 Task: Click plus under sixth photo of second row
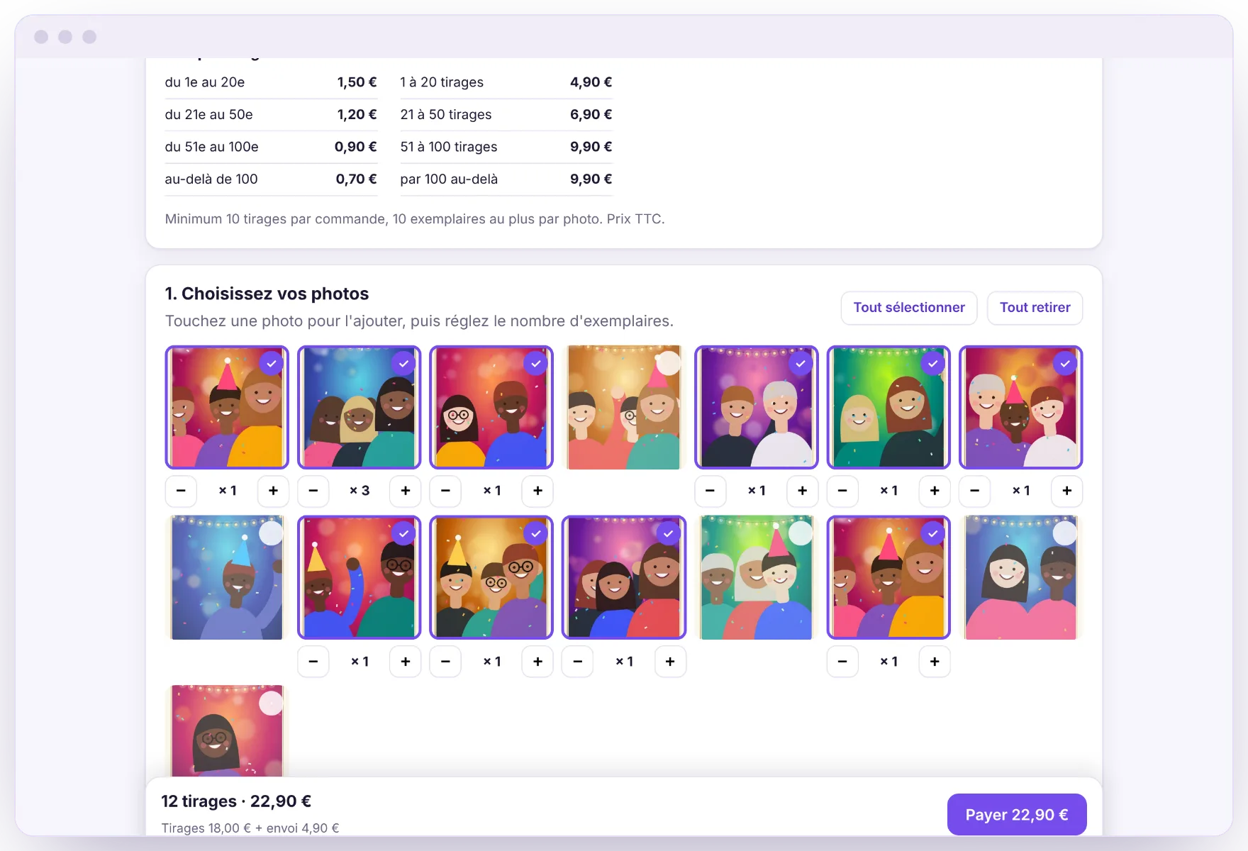coord(935,662)
